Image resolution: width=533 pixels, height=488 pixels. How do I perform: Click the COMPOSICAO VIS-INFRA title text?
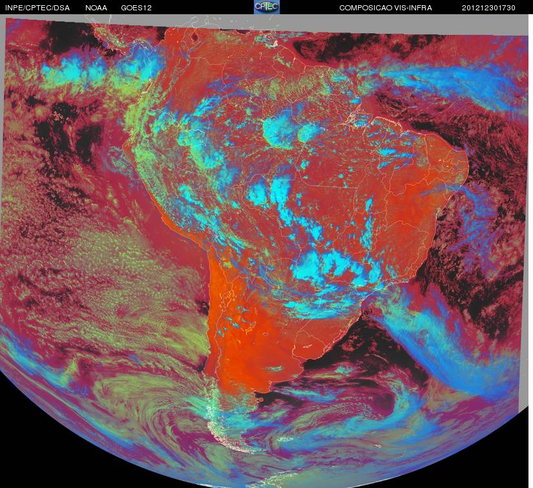pos(386,8)
